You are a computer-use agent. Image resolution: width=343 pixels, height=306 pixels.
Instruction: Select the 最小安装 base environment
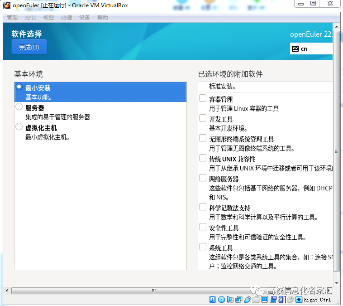[x=100, y=92]
